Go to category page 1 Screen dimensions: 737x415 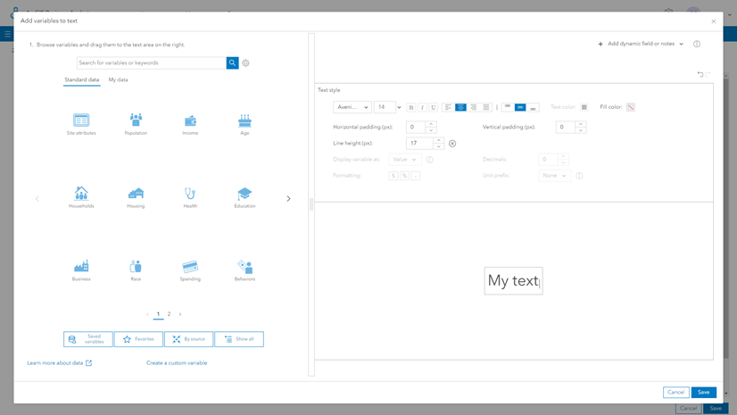[x=159, y=314]
